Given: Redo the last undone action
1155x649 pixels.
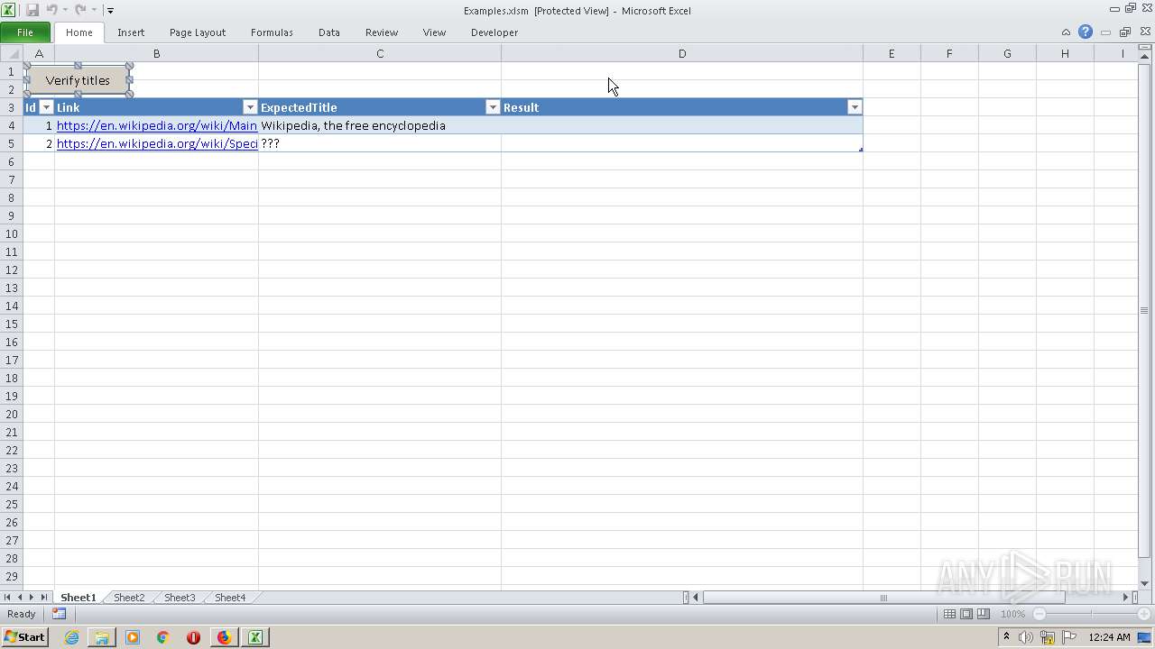Looking at the screenshot, I should (80, 10).
